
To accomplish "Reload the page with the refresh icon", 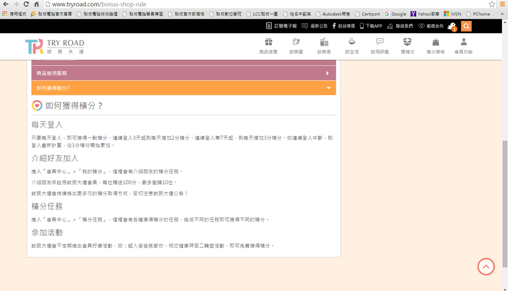I will (x=26, y=4).
